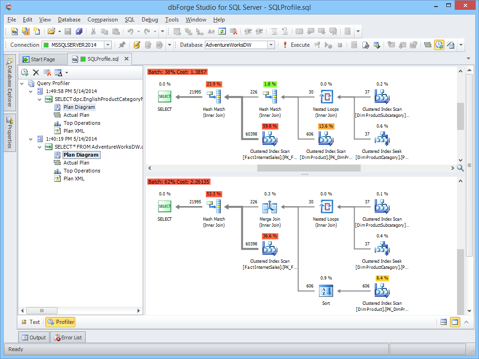Switch to Text view toggle
The height and width of the screenshot is (359, 479).
coord(30,322)
